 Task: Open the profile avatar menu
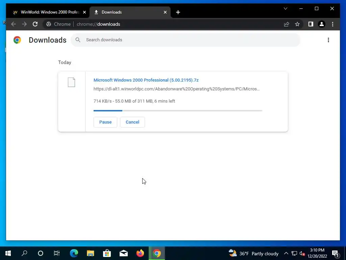322,24
